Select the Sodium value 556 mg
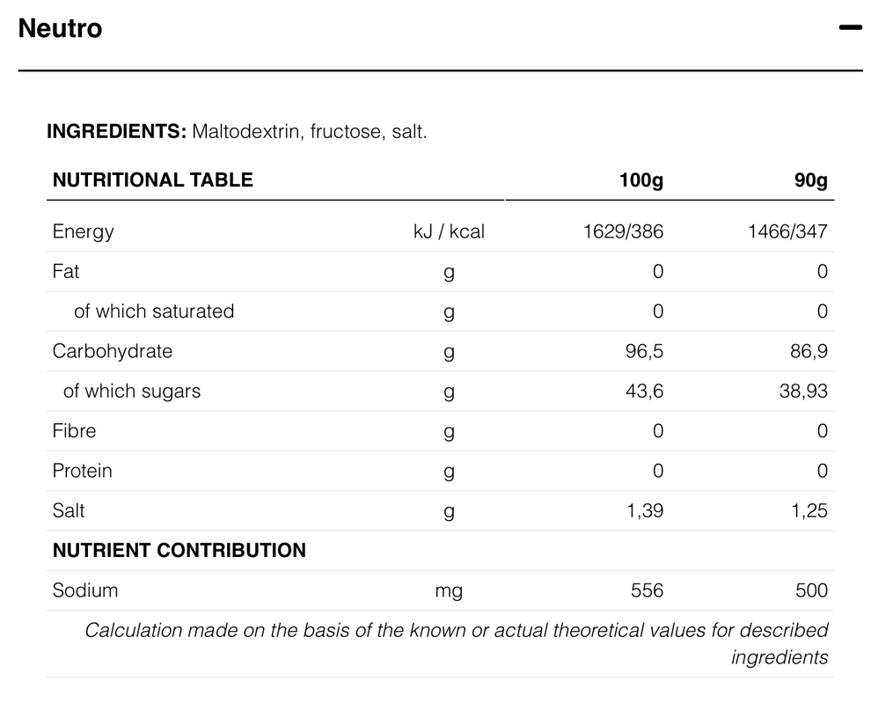Image resolution: width=871 pixels, height=703 pixels. (x=648, y=590)
